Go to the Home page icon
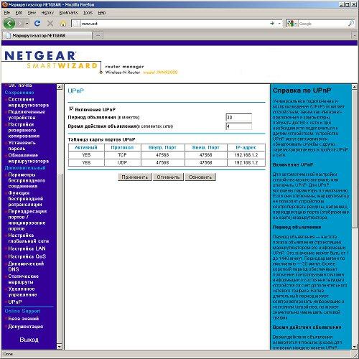 pyautogui.click(x=63, y=24)
